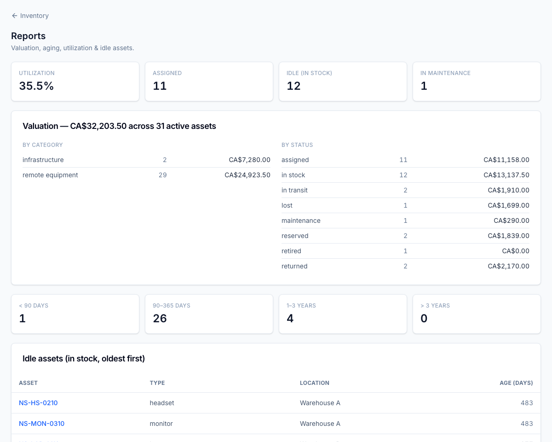
Task: Click the Valuation CA$32,203.50 heading
Action: (119, 126)
